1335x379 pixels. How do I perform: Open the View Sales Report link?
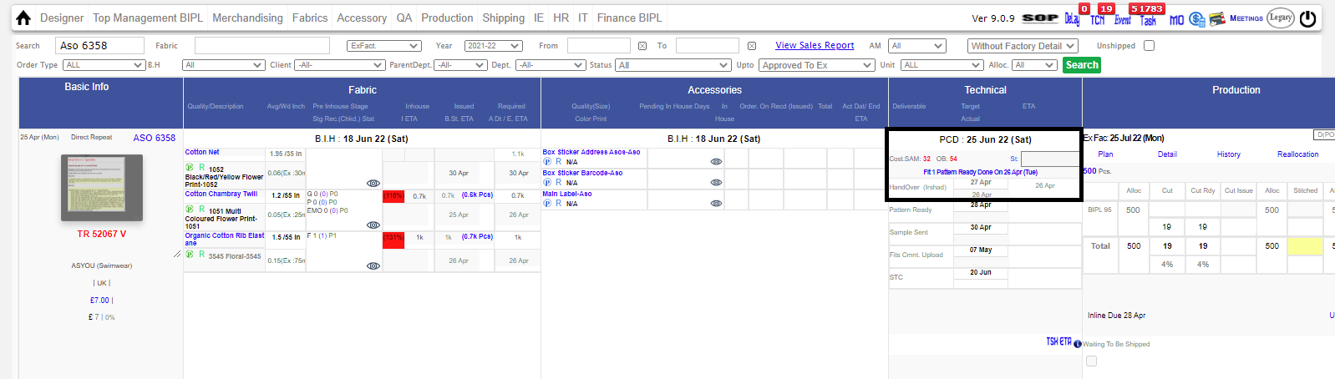(x=815, y=45)
